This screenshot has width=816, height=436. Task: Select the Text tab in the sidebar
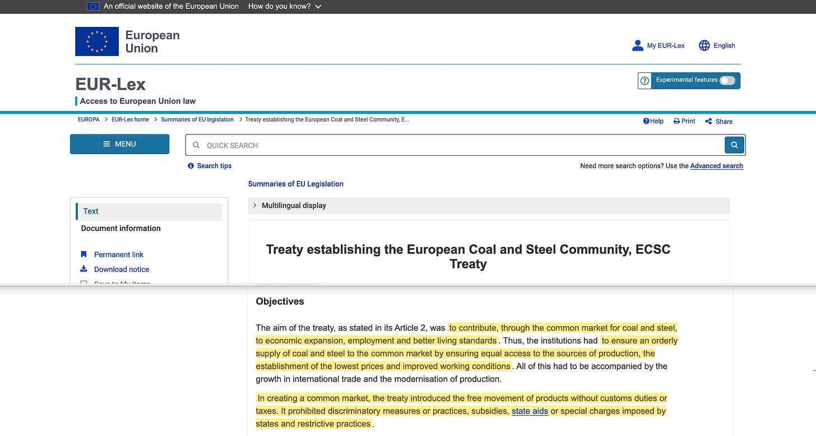[x=149, y=211]
